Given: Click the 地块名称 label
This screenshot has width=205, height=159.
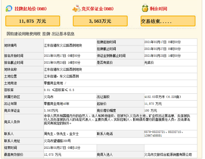Looking at the screenshot, I should click(x=11, y=69).
